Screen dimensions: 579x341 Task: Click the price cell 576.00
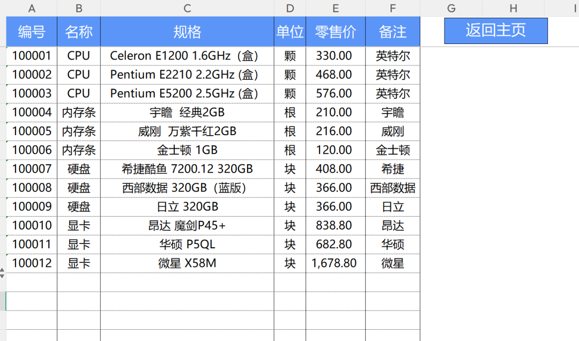tap(335, 94)
